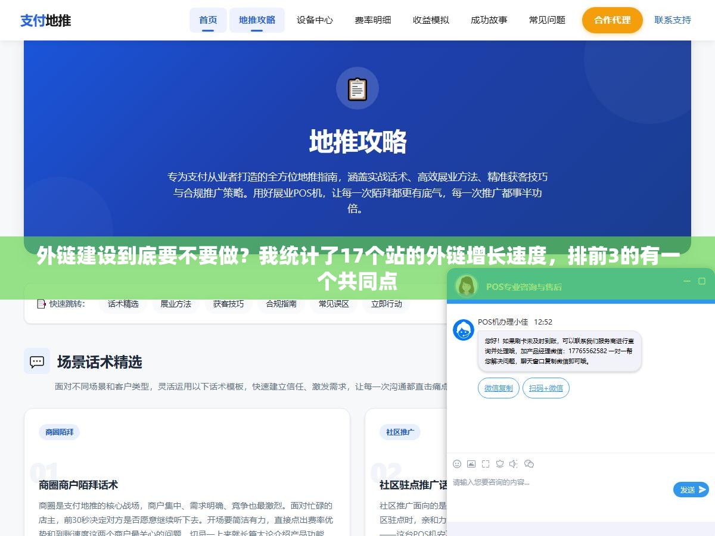Click the clipboard icon above 地推攻略
Image resolution: width=715 pixels, height=536 pixels.
coord(357,89)
